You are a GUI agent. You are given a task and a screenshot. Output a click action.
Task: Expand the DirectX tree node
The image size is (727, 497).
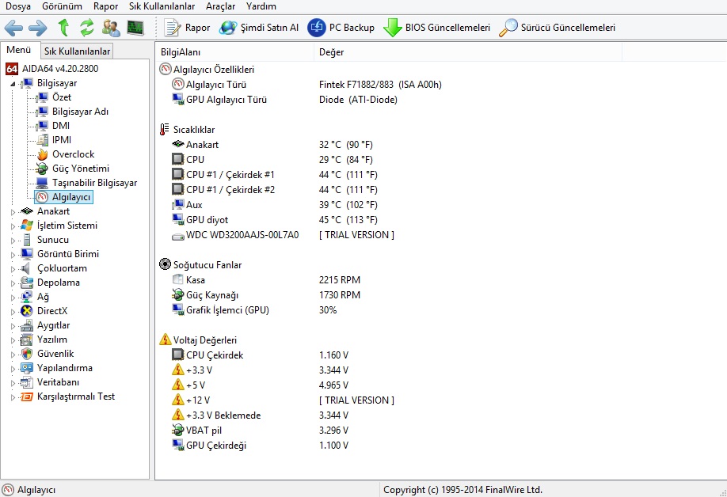point(13,312)
